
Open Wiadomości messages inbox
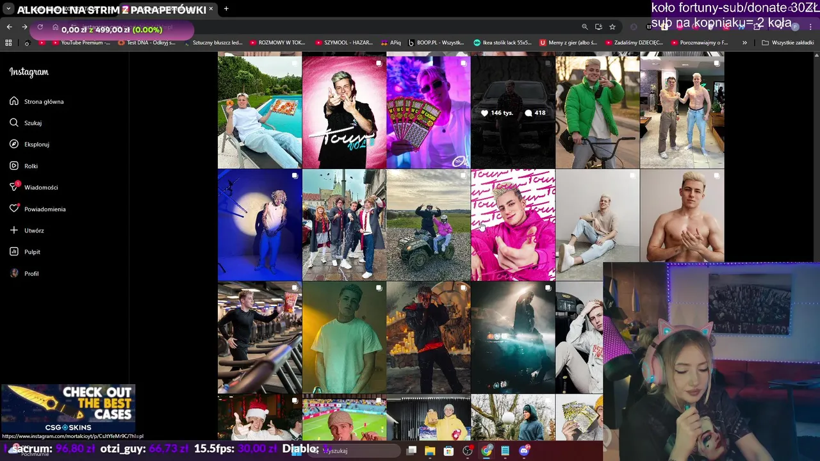click(34, 187)
